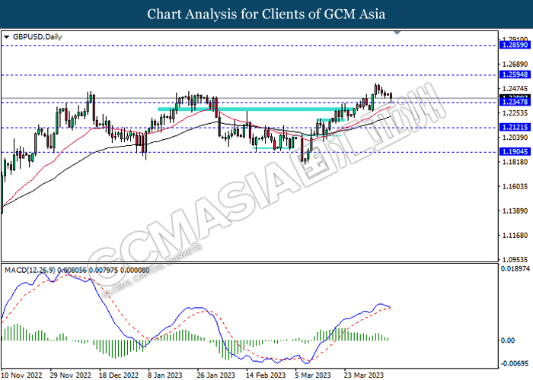This screenshot has width=533, height=380.
Task: Click the 1.22535 axis price value
Action: click(x=515, y=113)
